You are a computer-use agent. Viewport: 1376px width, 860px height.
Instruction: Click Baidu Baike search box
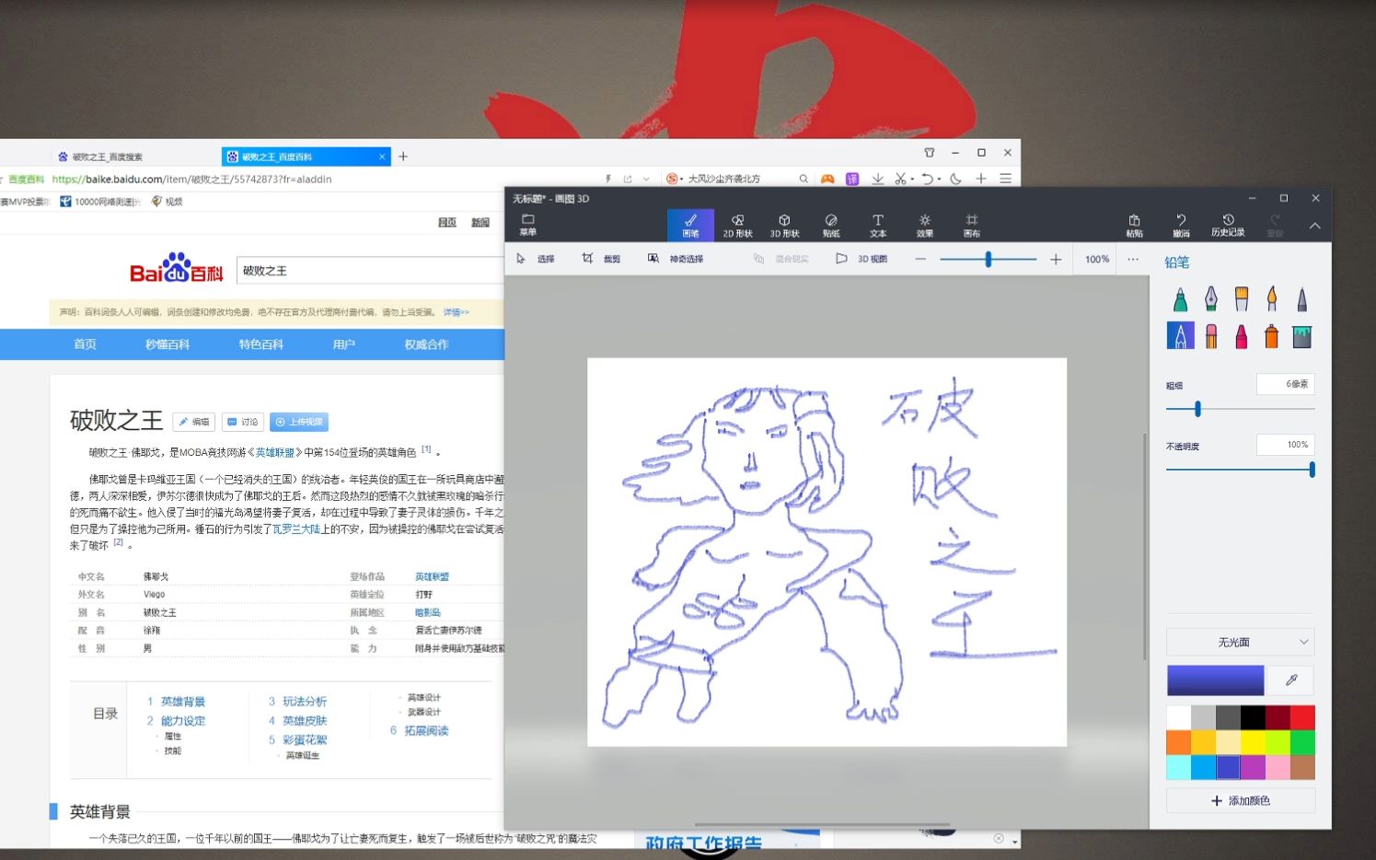[x=370, y=271]
